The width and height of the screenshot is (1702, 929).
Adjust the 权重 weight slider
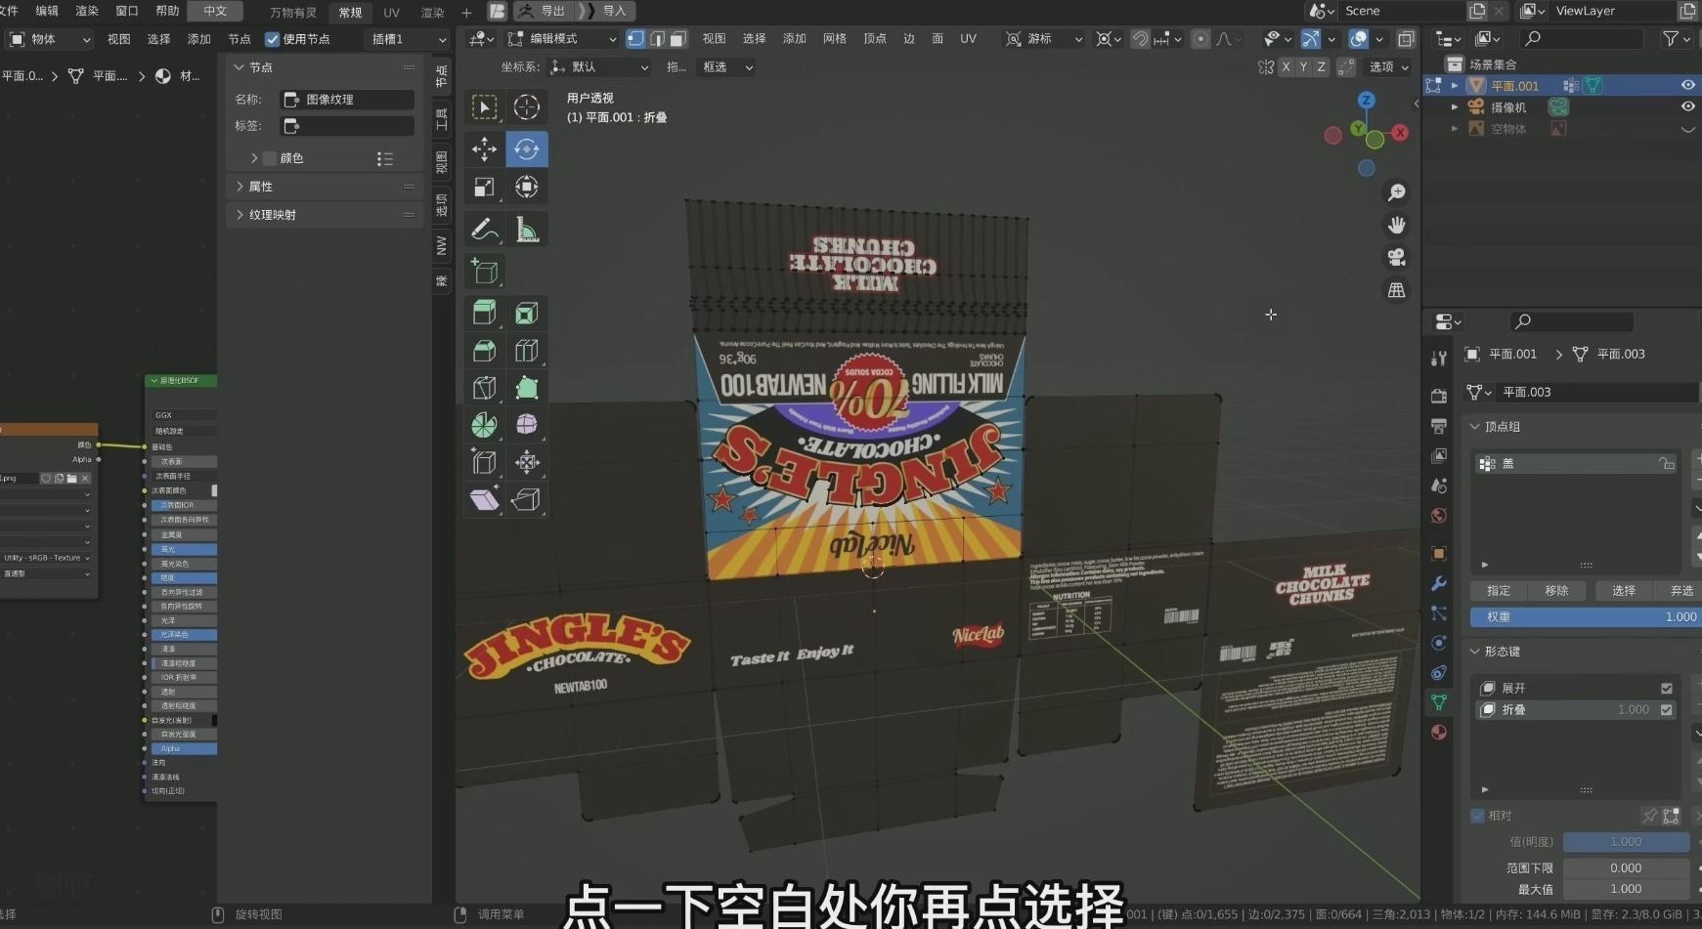tap(1584, 617)
